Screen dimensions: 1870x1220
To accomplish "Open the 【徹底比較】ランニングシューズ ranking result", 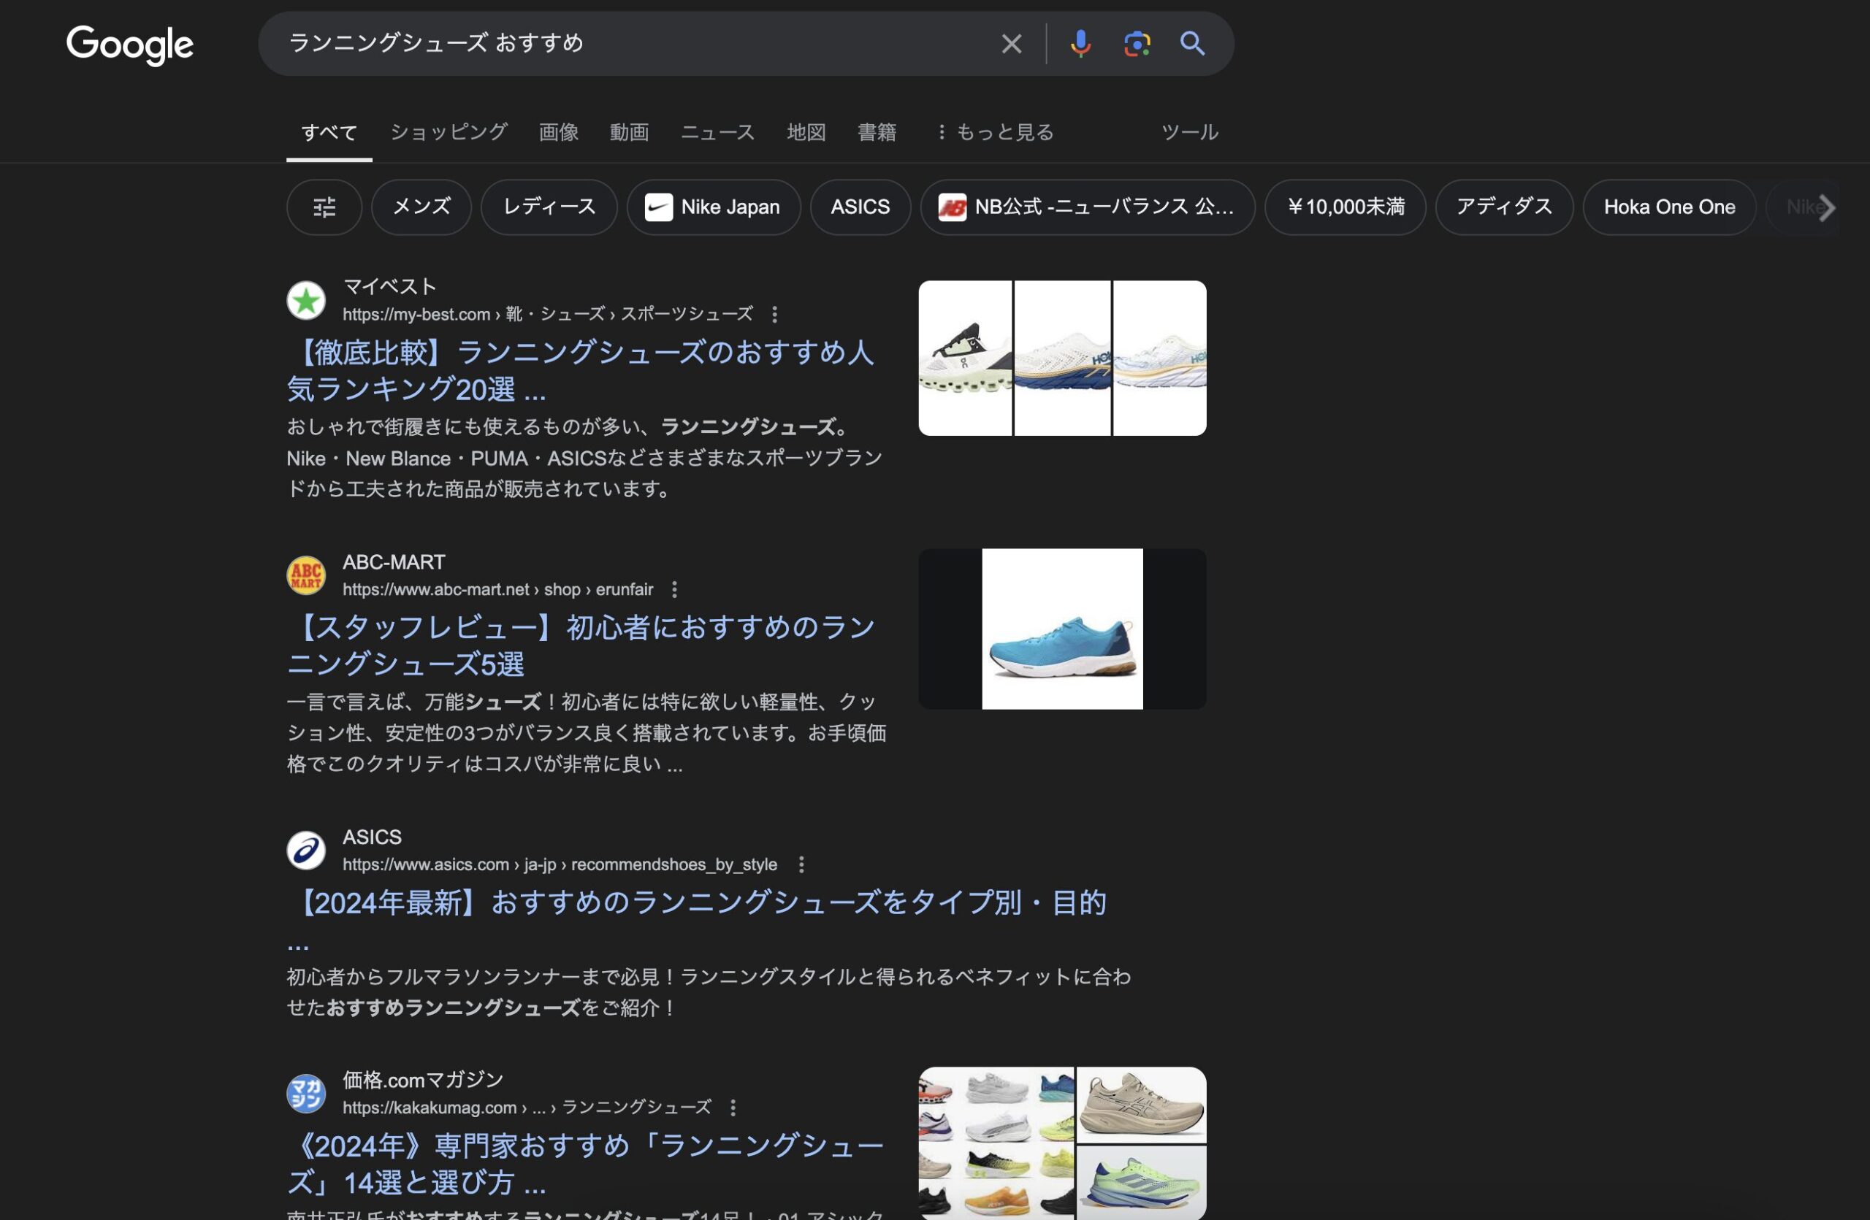I will pos(580,371).
